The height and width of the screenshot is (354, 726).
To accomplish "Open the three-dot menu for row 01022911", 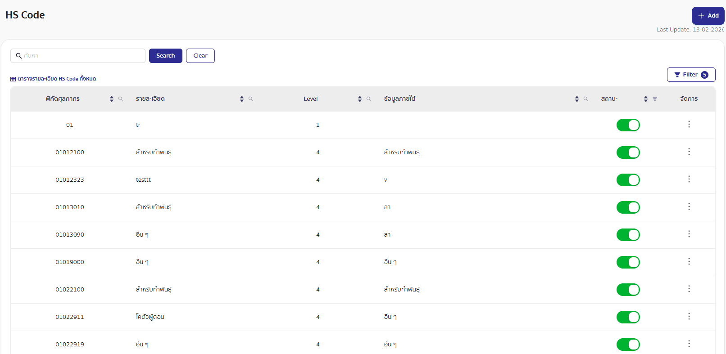I will tap(689, 317).
